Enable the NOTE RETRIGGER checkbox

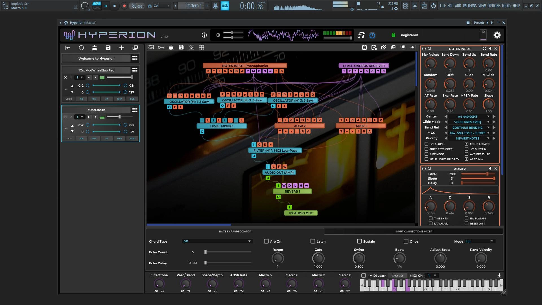click(426, 149)
